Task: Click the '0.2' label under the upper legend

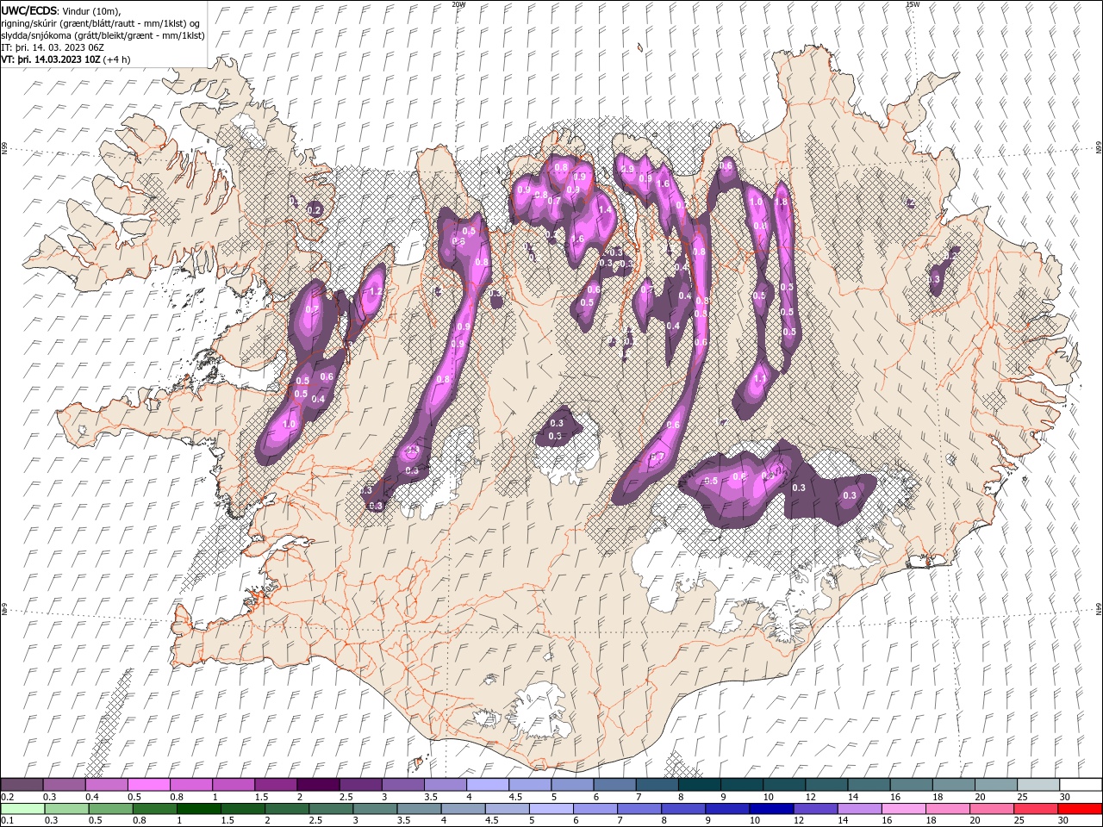Action: click(6, 797)
